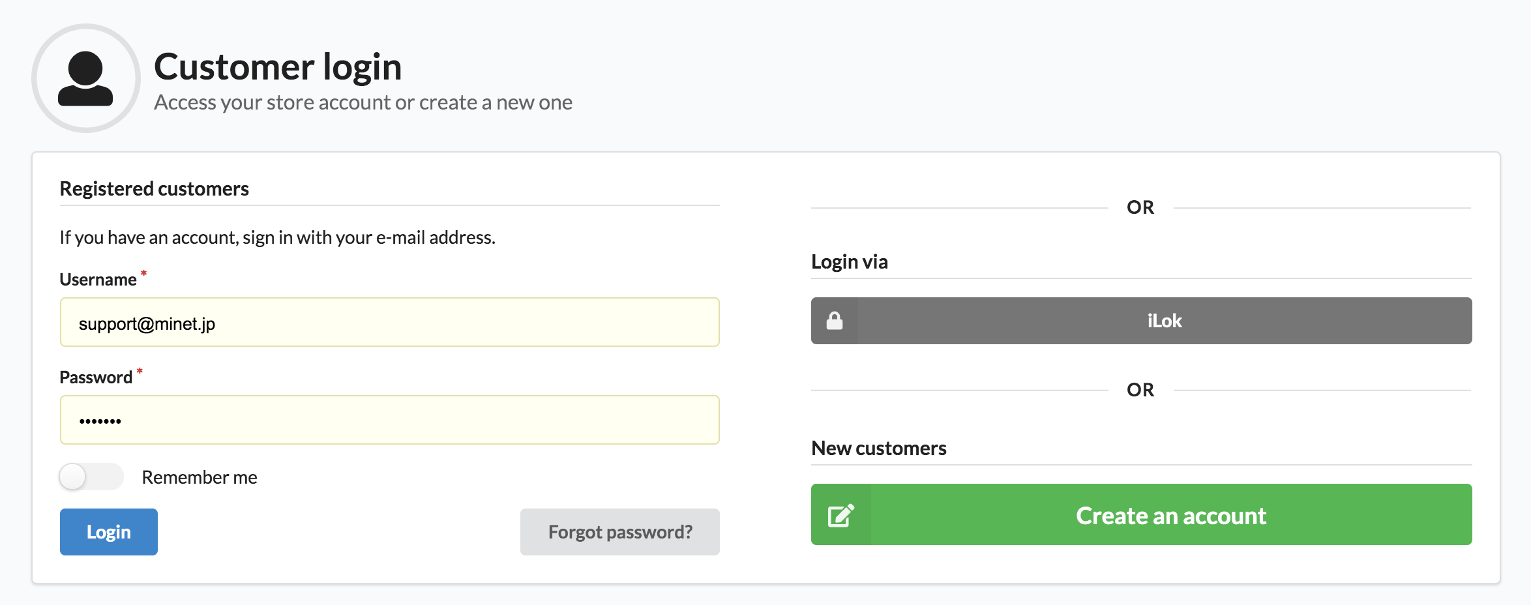Click the New customers section heading

(879, 449)
